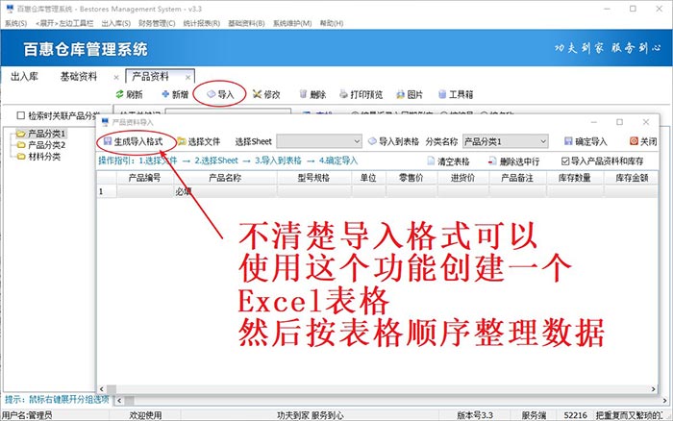Click 导入到表格 icon
673x421 pixels.
coord(372,141)
